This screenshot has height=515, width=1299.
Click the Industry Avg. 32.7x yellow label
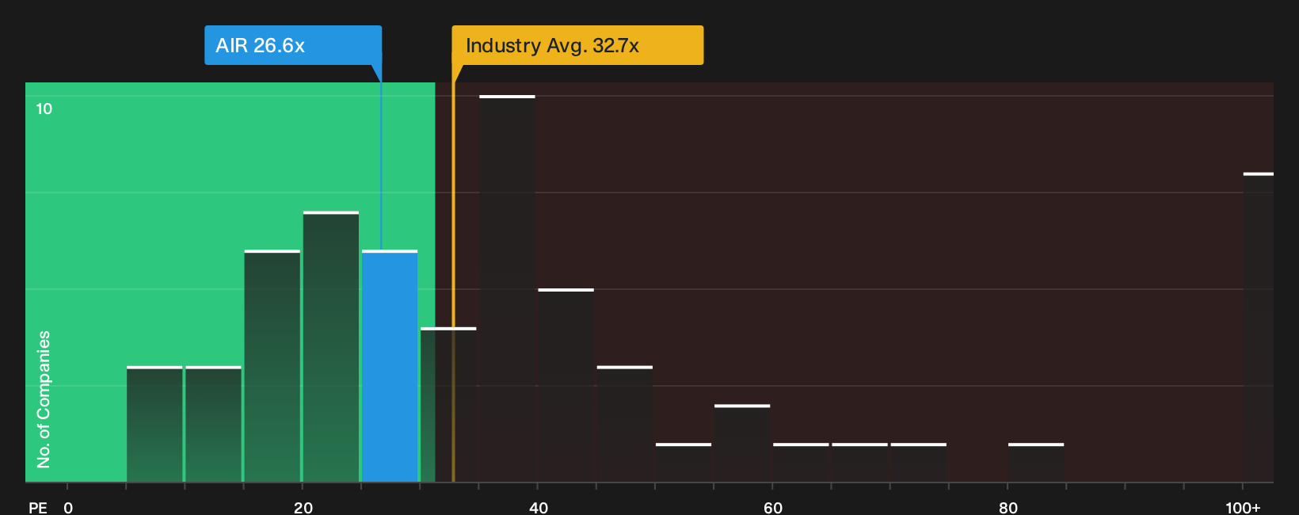coord(577,45)
